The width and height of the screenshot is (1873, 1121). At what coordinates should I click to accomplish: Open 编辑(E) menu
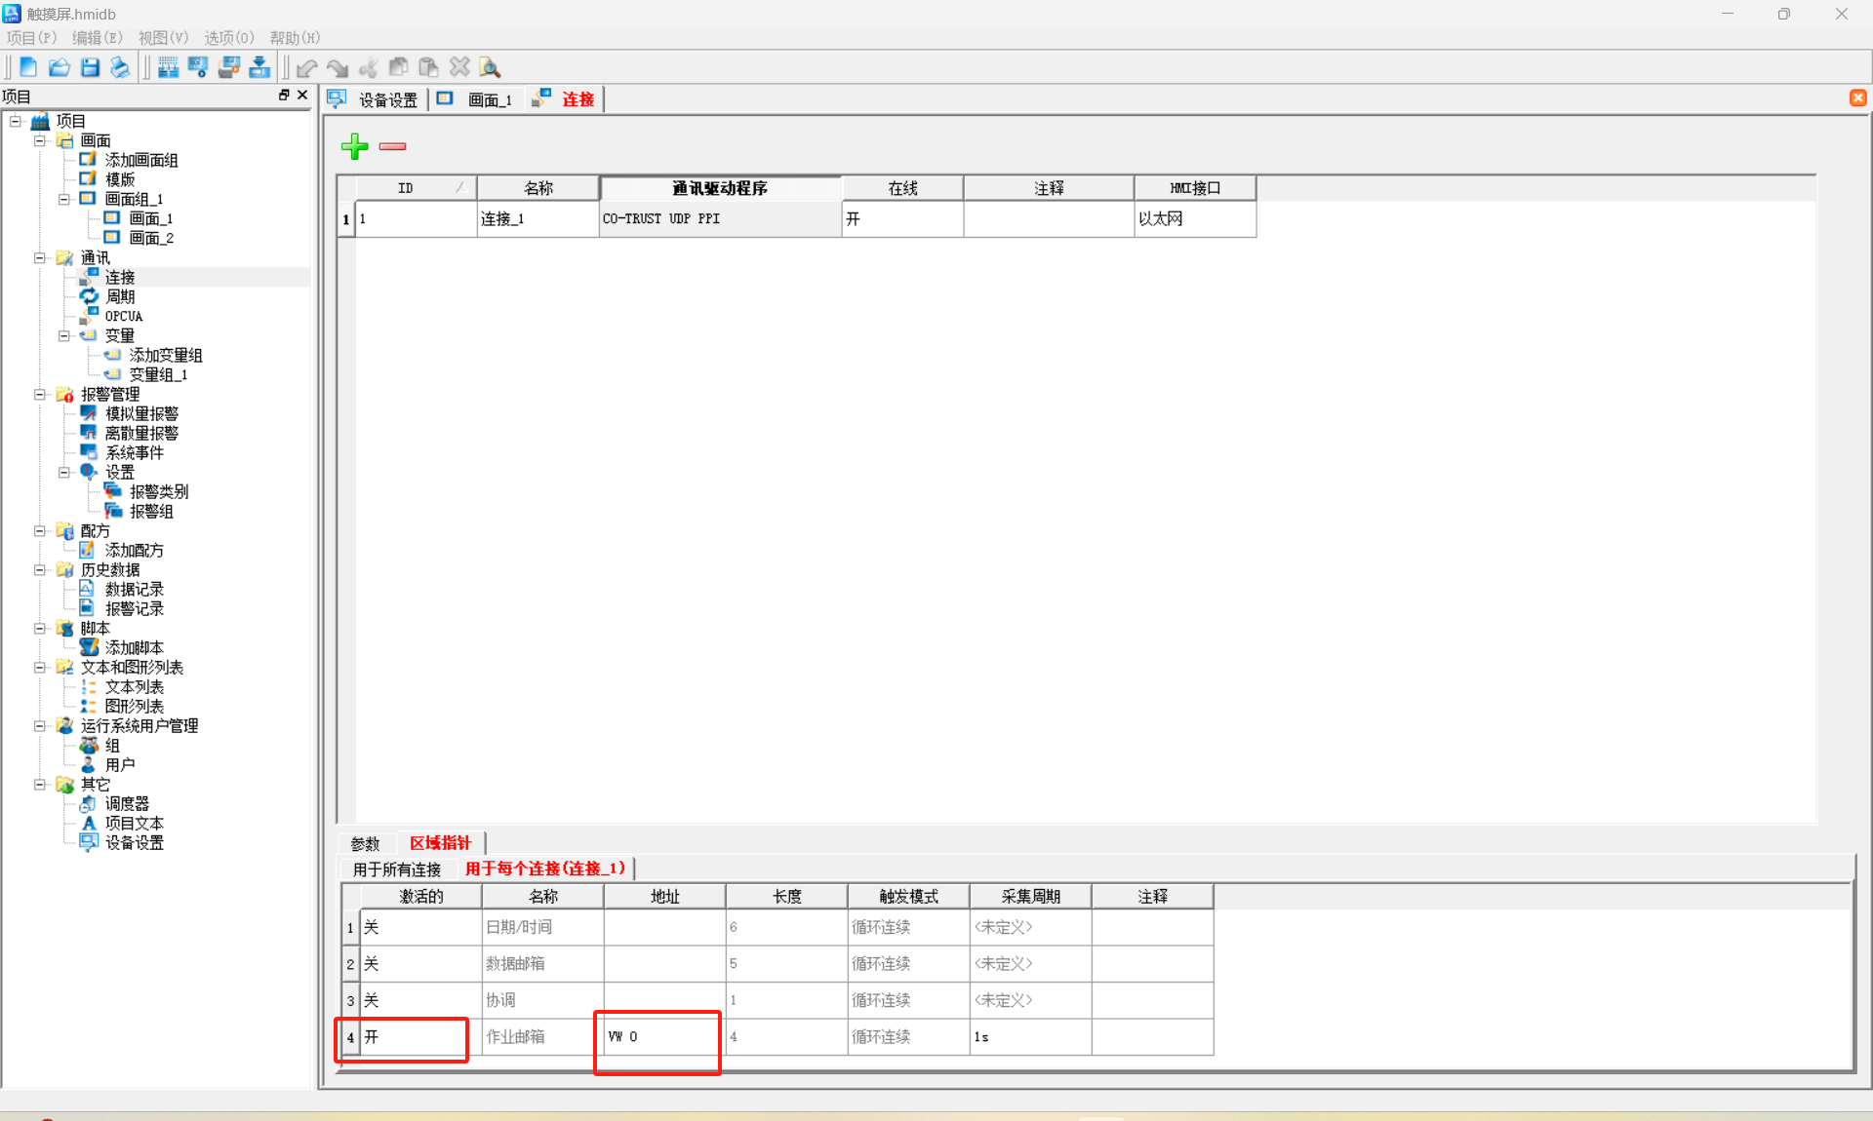point(97,37)
